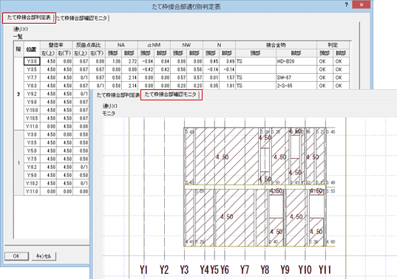This screenshot has width=397, height=279.
Task: Click the Y8 axis label in monitor
Action: click(x=265, y=269)
